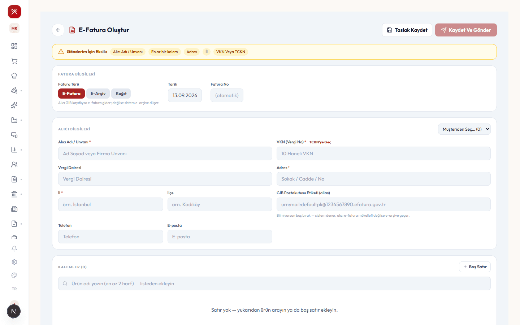Add an empty row with Boş Satır
The width and height of the screenshot is (520, 325).
click(475, 267)
